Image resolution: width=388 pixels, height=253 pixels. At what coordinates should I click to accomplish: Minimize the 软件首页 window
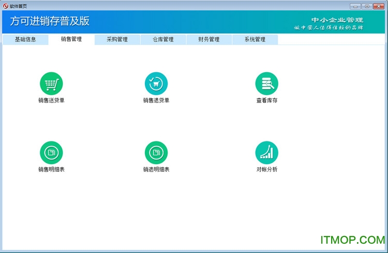pyautogui.click(x=355, y=6)
